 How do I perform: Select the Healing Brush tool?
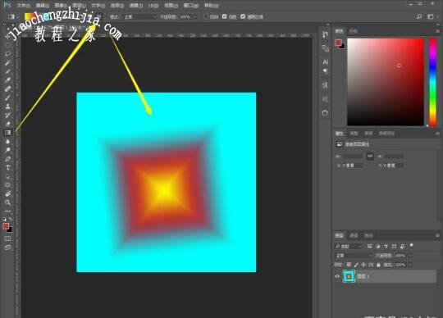click(7, 89)
